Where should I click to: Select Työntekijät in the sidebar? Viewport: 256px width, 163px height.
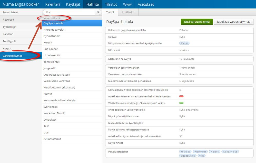(21, 27)
